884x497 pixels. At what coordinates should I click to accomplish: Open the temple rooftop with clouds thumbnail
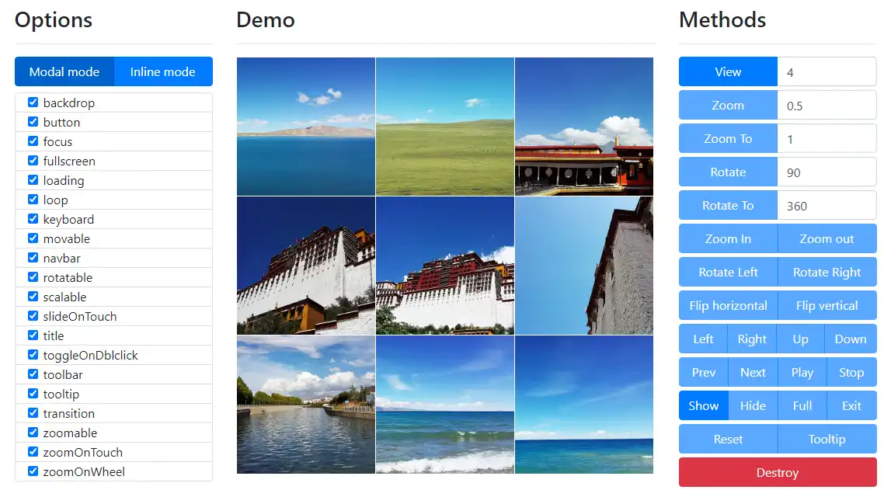[x=584, y=127]
